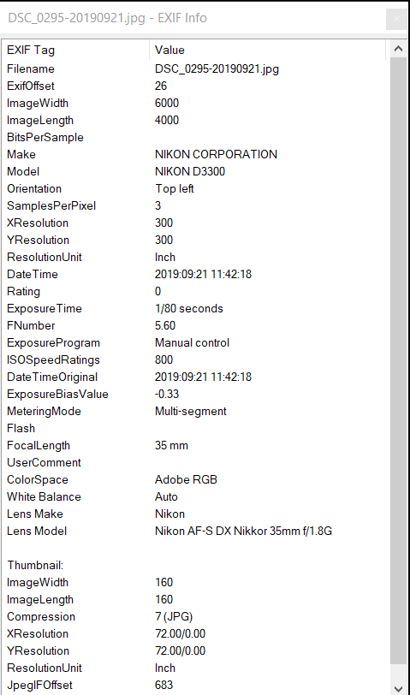Select the Compression value 7 (JPG)

tap(174, 616)
